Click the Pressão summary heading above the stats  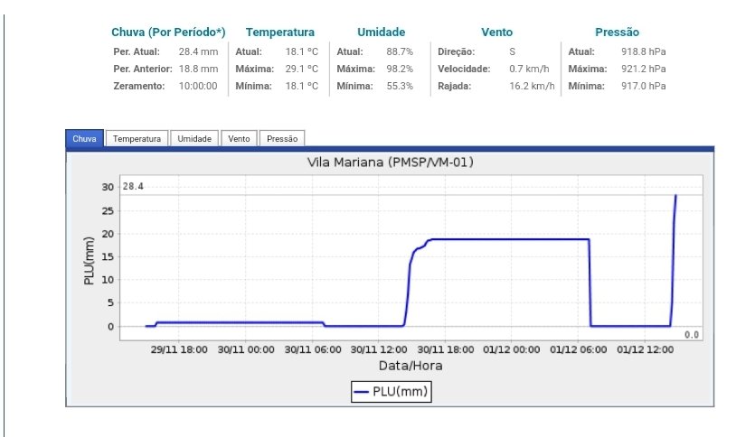pos(617,33)
